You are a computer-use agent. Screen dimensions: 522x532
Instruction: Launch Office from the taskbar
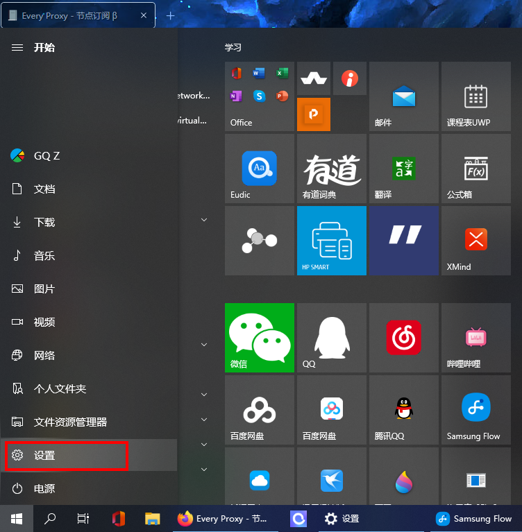coord(119,518)
